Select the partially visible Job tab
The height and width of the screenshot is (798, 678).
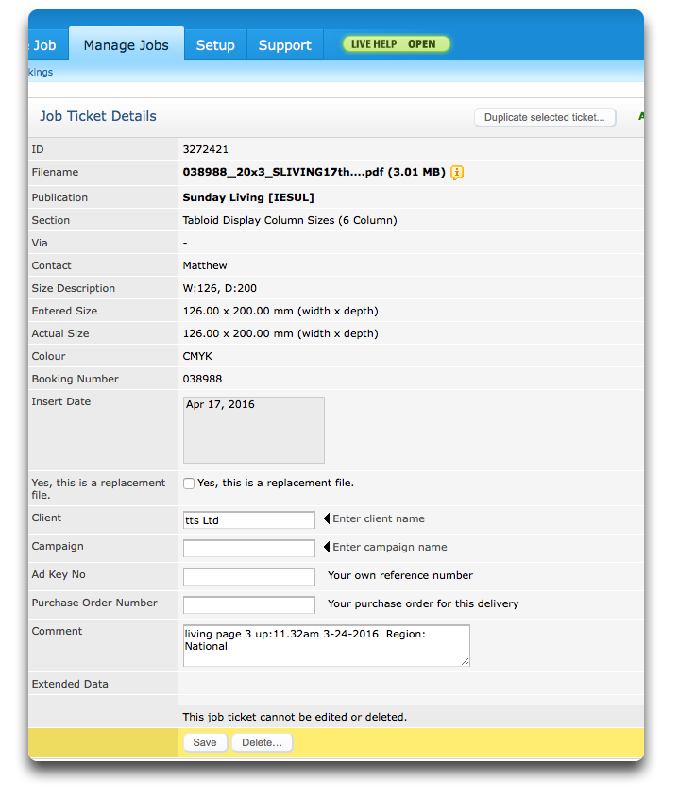point(43,45)
